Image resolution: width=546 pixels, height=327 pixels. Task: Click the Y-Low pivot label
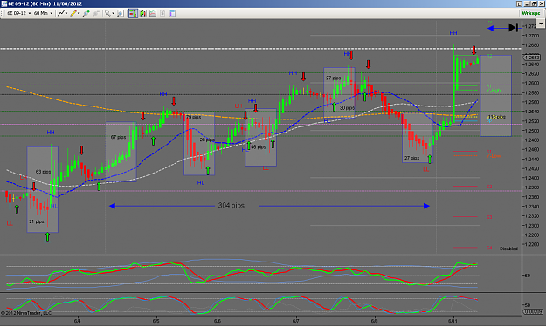click(x=494, y=156)
